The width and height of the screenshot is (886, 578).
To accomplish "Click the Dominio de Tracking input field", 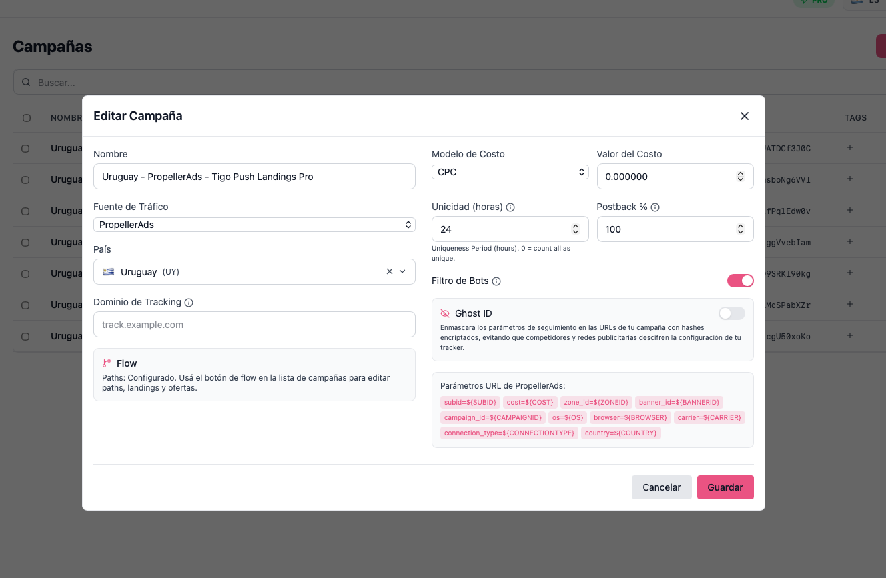I will 254,325.
